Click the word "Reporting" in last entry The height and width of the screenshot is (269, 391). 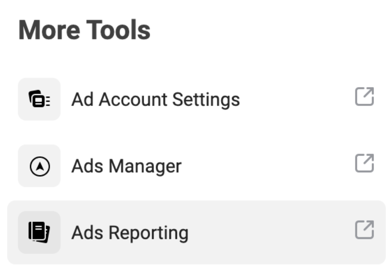(150, 233)
